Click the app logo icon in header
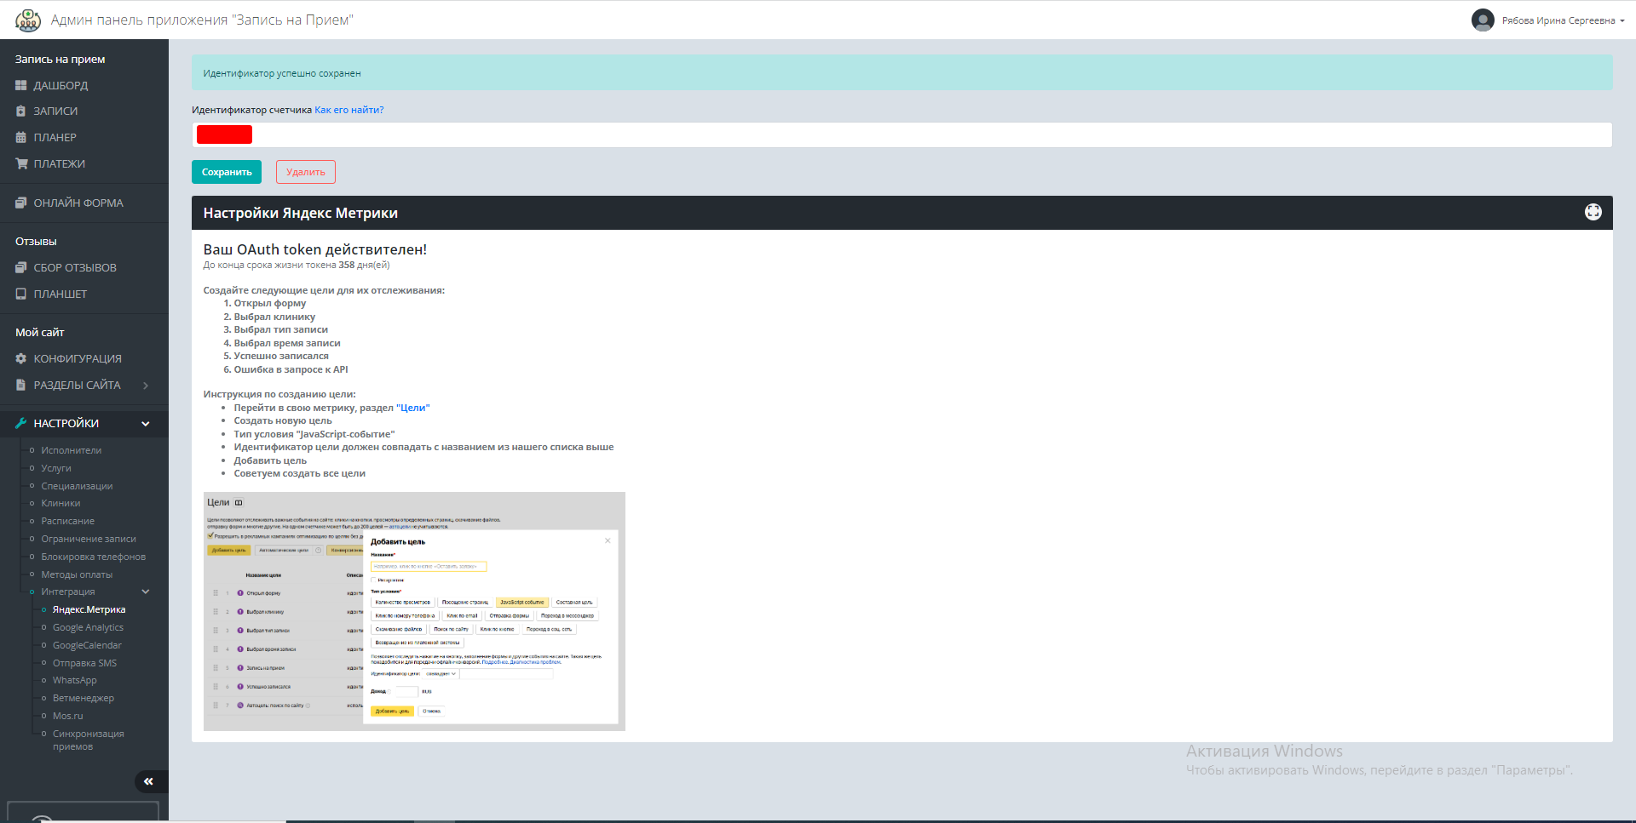 (27, 20)
